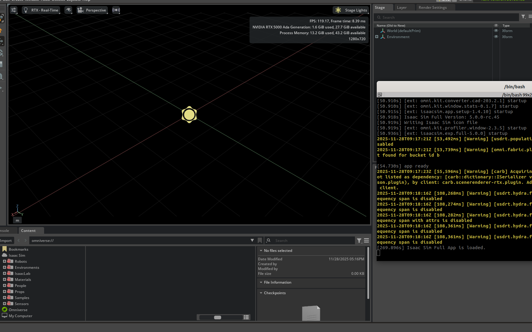Collapse the File Information section
Screen dimensions: 532x332
coord(261,282)
